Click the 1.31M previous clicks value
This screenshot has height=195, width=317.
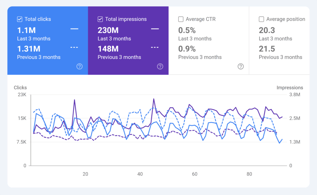tap(29, 49)
